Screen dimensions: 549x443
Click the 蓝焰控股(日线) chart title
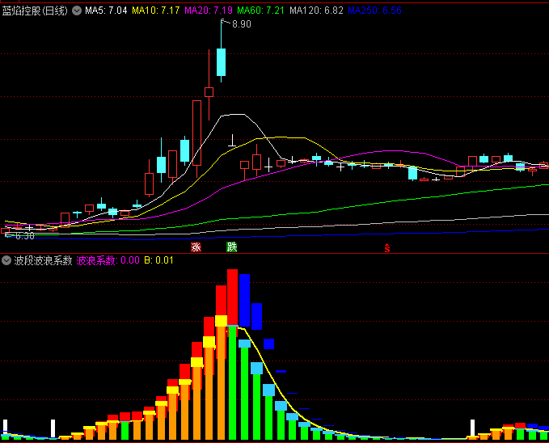point(36,11)
